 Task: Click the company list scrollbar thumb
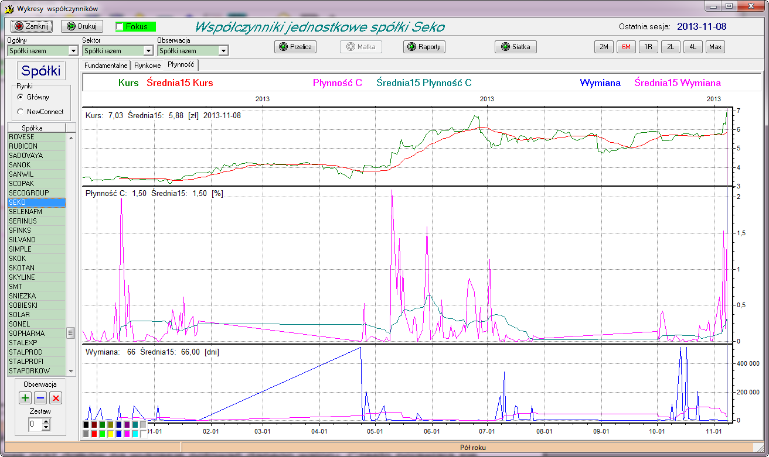coord(71,333)
